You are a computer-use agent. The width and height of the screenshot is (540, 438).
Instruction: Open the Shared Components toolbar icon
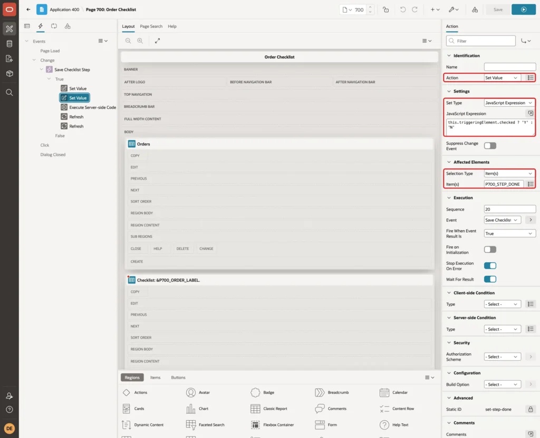pyautogui.click(x=475, y=9)
